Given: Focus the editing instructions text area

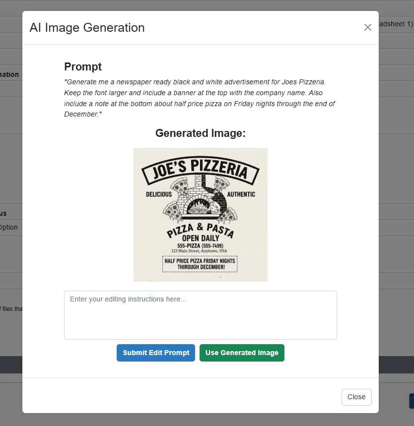Looking at the screenshot, I should [201, 315].
